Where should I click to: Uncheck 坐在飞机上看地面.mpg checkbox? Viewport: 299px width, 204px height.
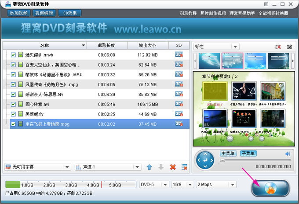[x=13, y=124]
